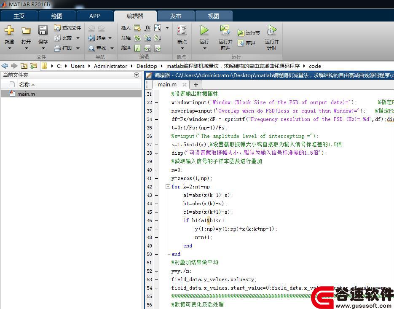
Task: Expand the dropdown arrow under 运行
Action: (204, 48)
